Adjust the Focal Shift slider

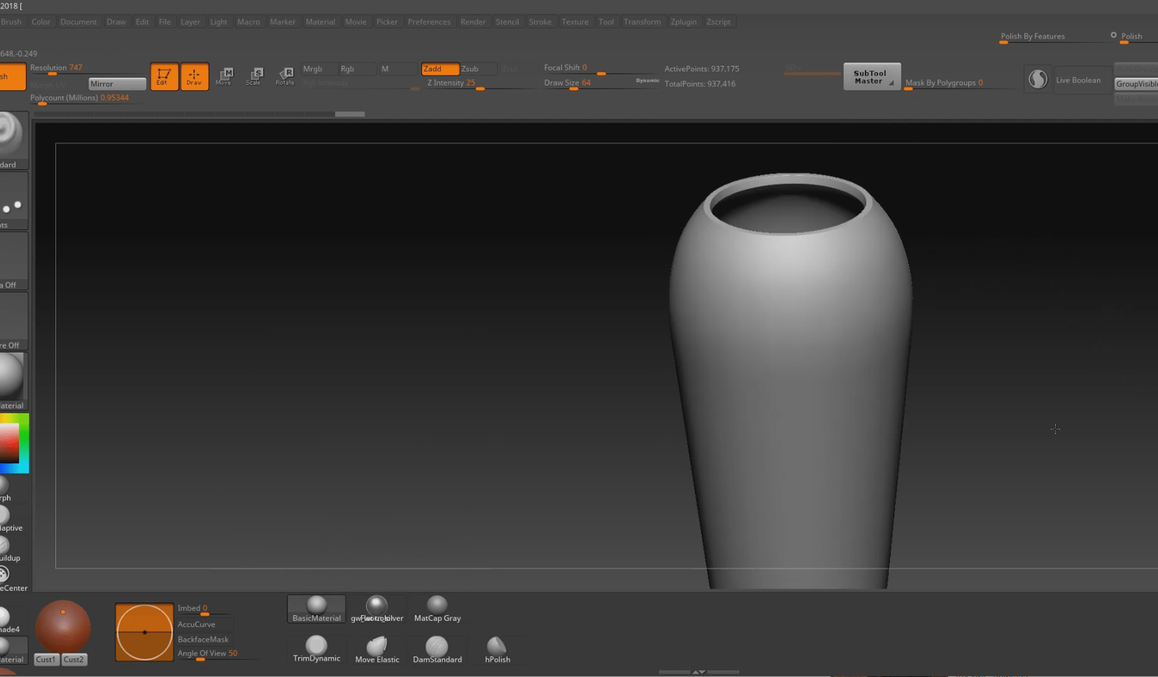[600, 68]
